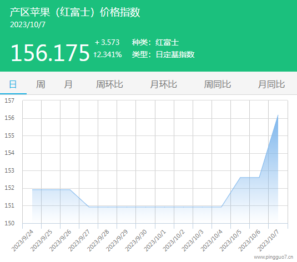Select the 日 daily tab
Screen dimensions: 297x262
13,84
